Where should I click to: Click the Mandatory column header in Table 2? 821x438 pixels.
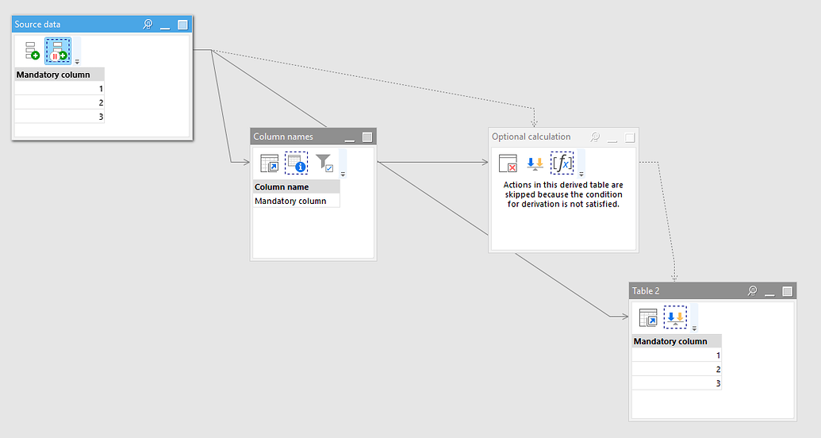coord(677,341)
